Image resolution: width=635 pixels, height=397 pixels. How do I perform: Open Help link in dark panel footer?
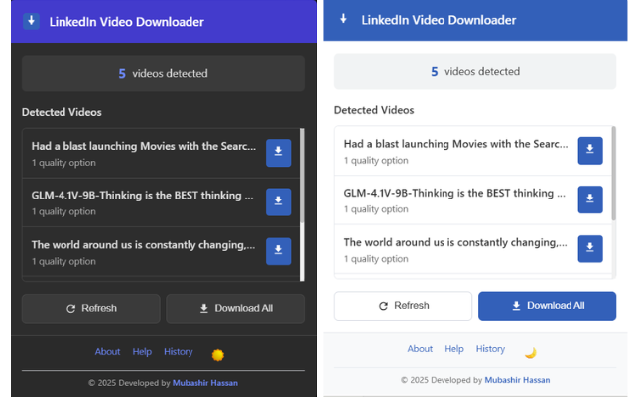pyautogui.click(x=142, y=352)
